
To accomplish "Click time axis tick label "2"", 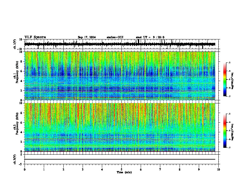I will 63,170.
